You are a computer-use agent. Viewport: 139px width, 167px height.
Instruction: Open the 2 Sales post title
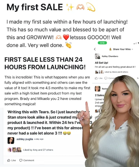tap(100, 95)
